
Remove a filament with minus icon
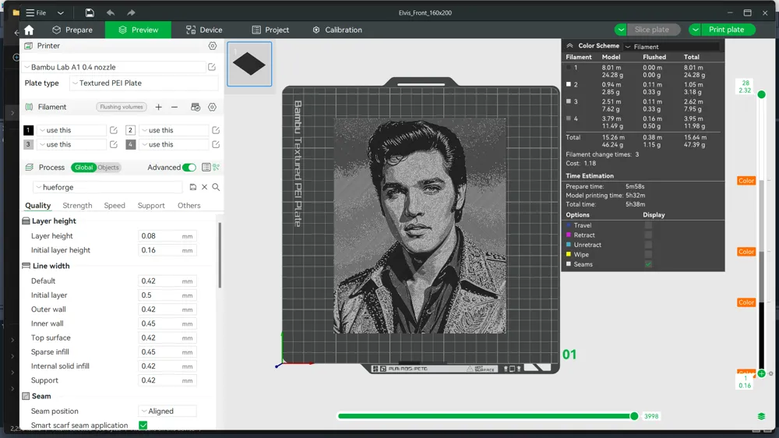[x=174, y=107]
